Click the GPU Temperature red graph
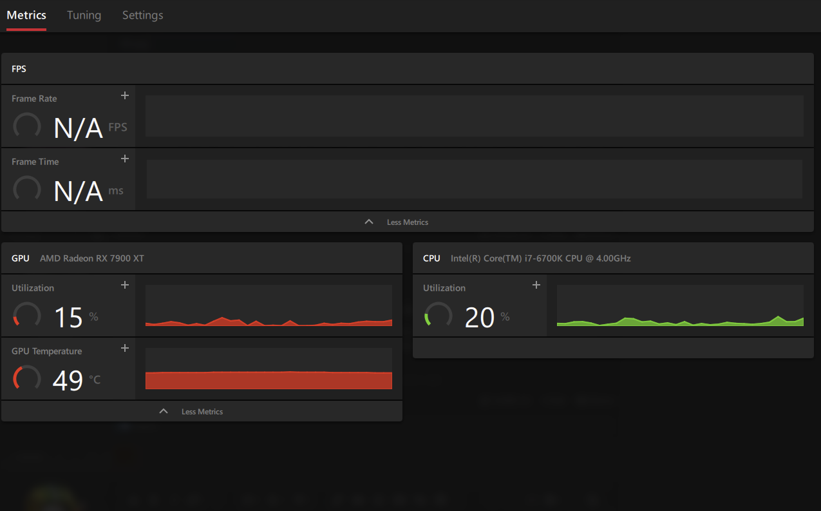This screenshot has width=821, height=511. tap(269, 369)
